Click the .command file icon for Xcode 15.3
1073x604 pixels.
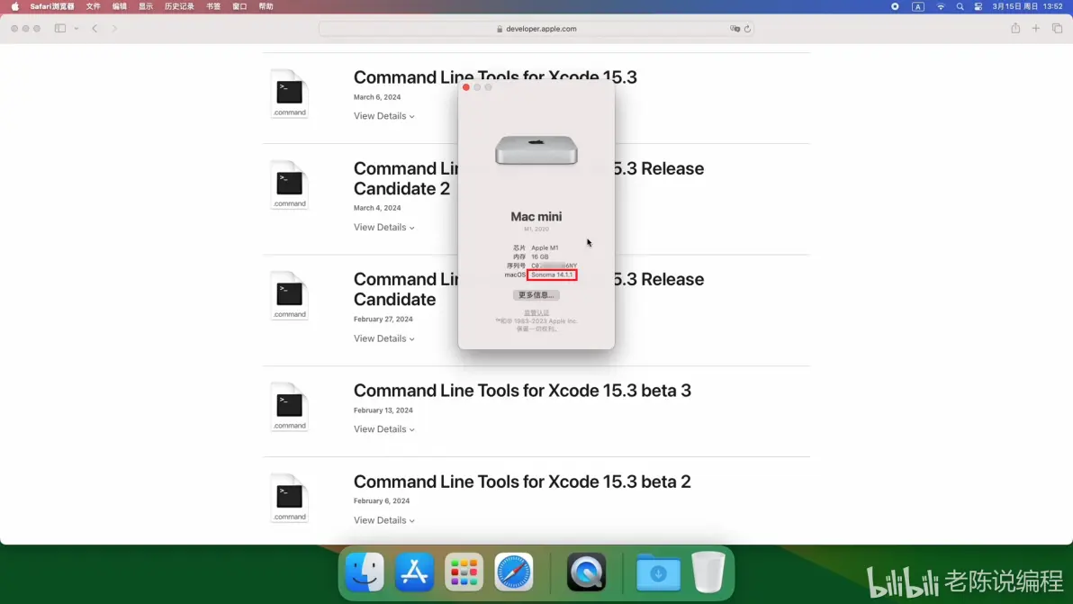(x=290, y=94)
